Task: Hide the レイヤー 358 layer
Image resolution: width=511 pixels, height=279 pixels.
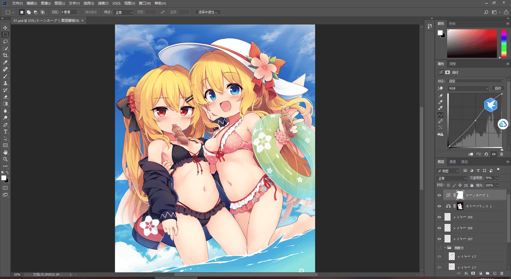Action: 439,228
